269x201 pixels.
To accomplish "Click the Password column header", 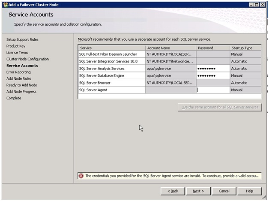I will 213,48.
